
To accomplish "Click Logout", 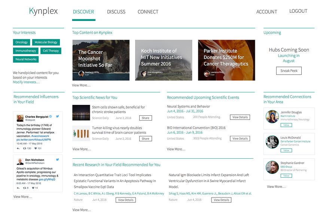I will 298,11.
